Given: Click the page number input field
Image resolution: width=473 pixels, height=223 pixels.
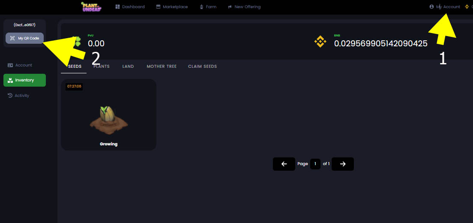Looking at the screenshot, I should pyautogui.click(x=315, y=164).
